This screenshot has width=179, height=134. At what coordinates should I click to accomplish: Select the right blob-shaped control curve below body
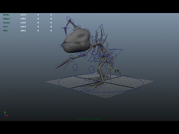click(x=91, y=70)
